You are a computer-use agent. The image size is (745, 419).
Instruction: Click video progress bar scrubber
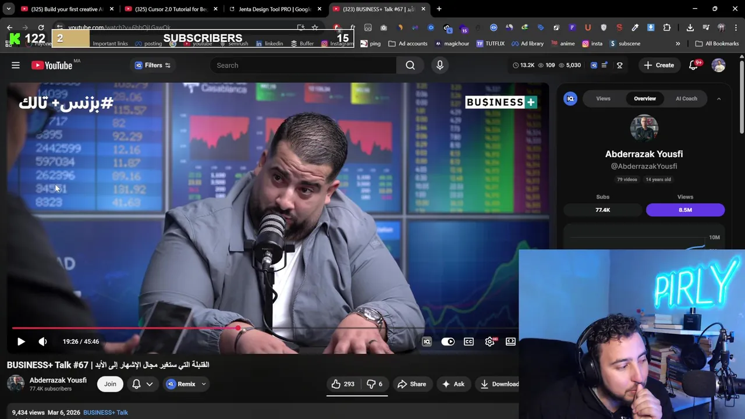coord(238,329)
